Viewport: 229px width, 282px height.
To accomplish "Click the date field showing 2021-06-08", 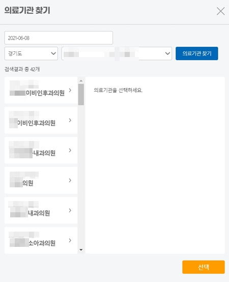I will click(59, 38).
